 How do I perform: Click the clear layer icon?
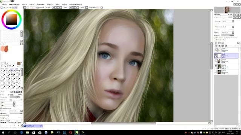(223, 46)
